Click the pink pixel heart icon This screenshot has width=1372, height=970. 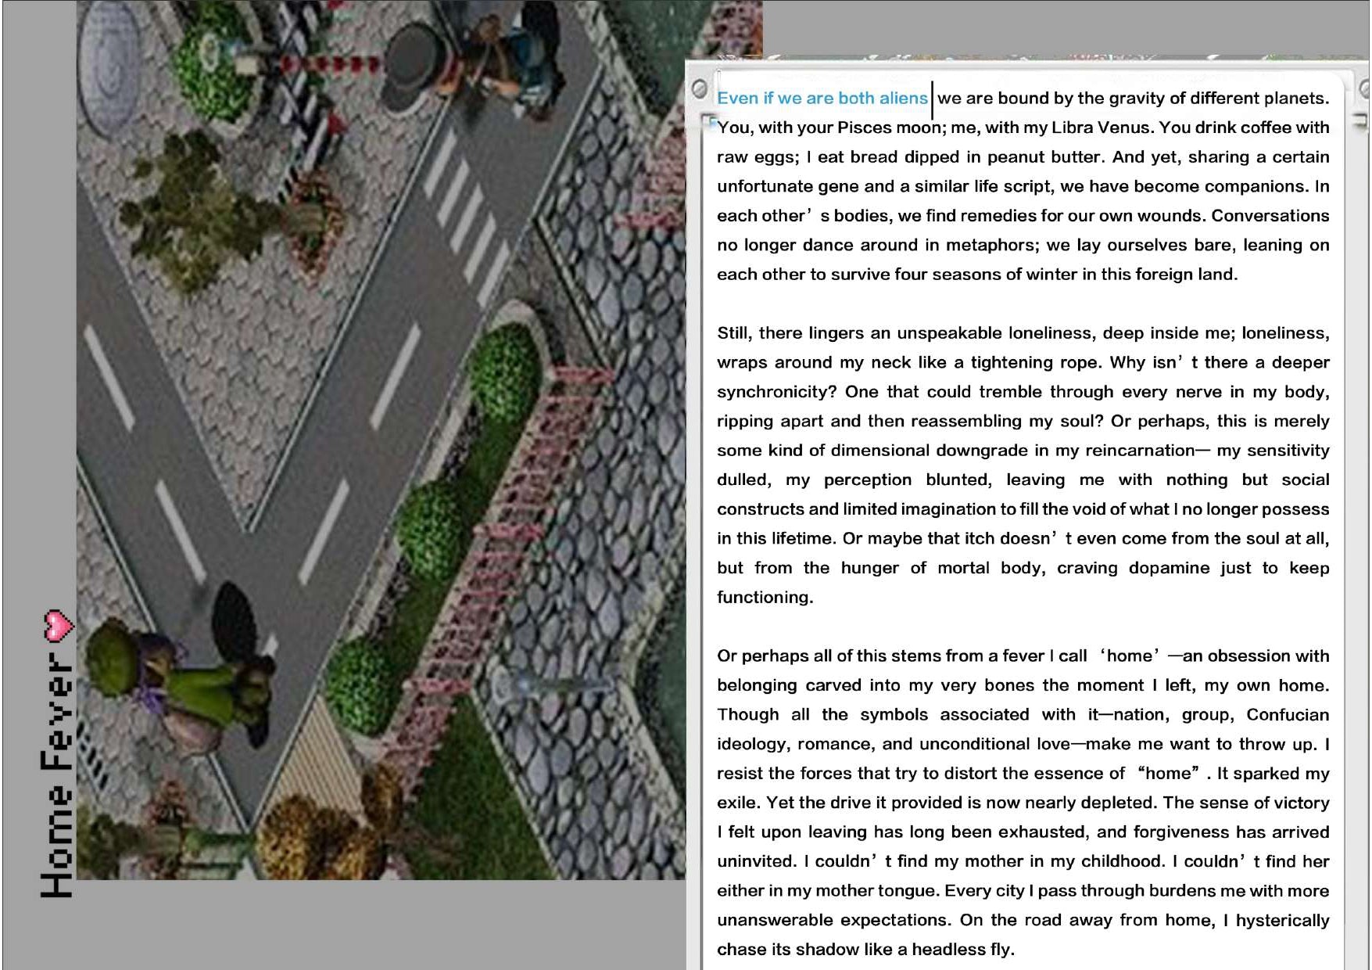pyautogui.click(x=58, y=625)
